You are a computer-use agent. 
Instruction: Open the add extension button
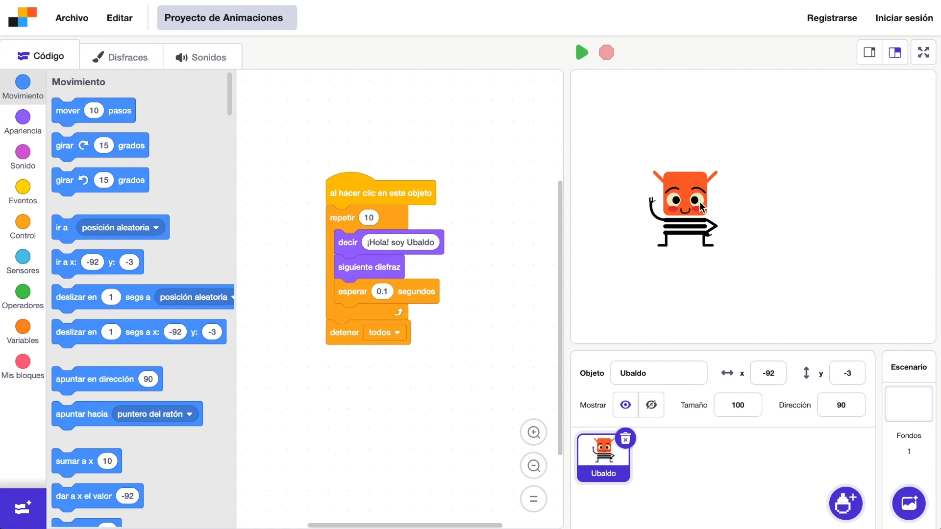(23, 508)
